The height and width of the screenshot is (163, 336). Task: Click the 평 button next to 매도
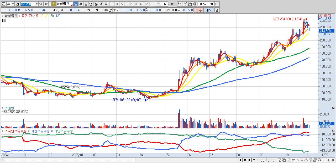(x=217, y=10)
